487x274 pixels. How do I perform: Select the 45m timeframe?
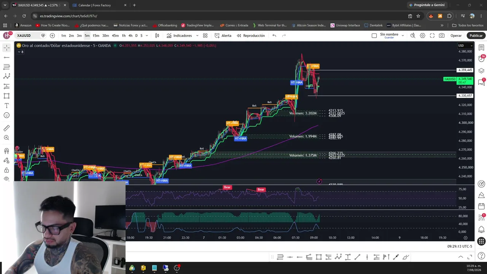tap(115, 35)
